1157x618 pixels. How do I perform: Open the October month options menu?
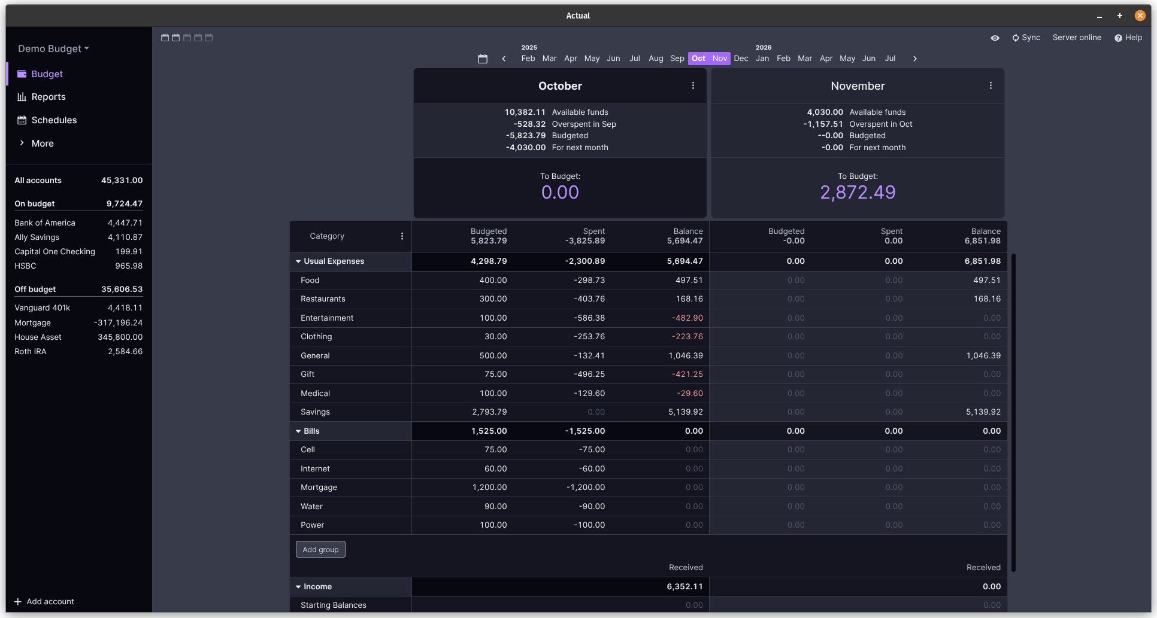pos(693,86)
